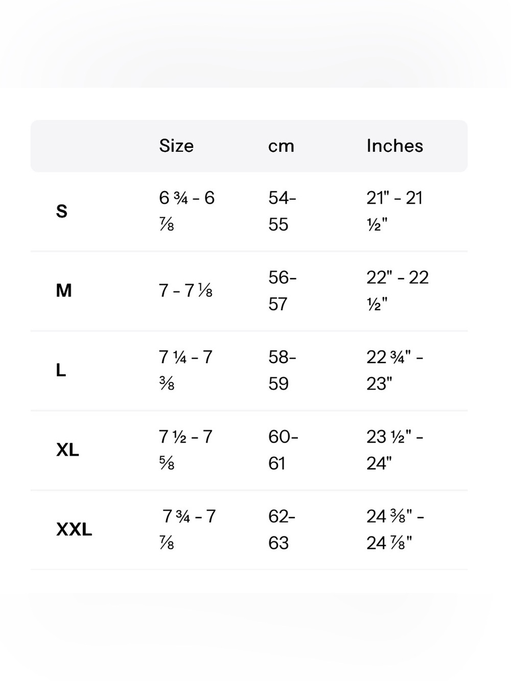Click the Inches column header
Screen dimensions: 511x681
(394, 146)
